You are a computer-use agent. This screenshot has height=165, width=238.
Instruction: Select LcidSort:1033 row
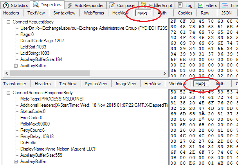[33, 47]
